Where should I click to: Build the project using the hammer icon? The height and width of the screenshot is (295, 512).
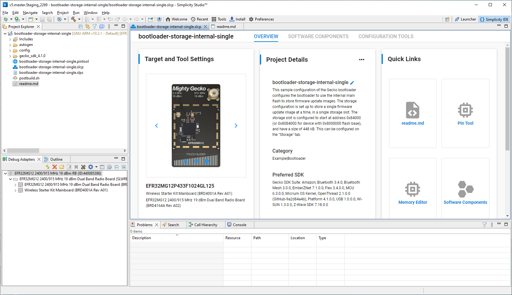point(74,19)
